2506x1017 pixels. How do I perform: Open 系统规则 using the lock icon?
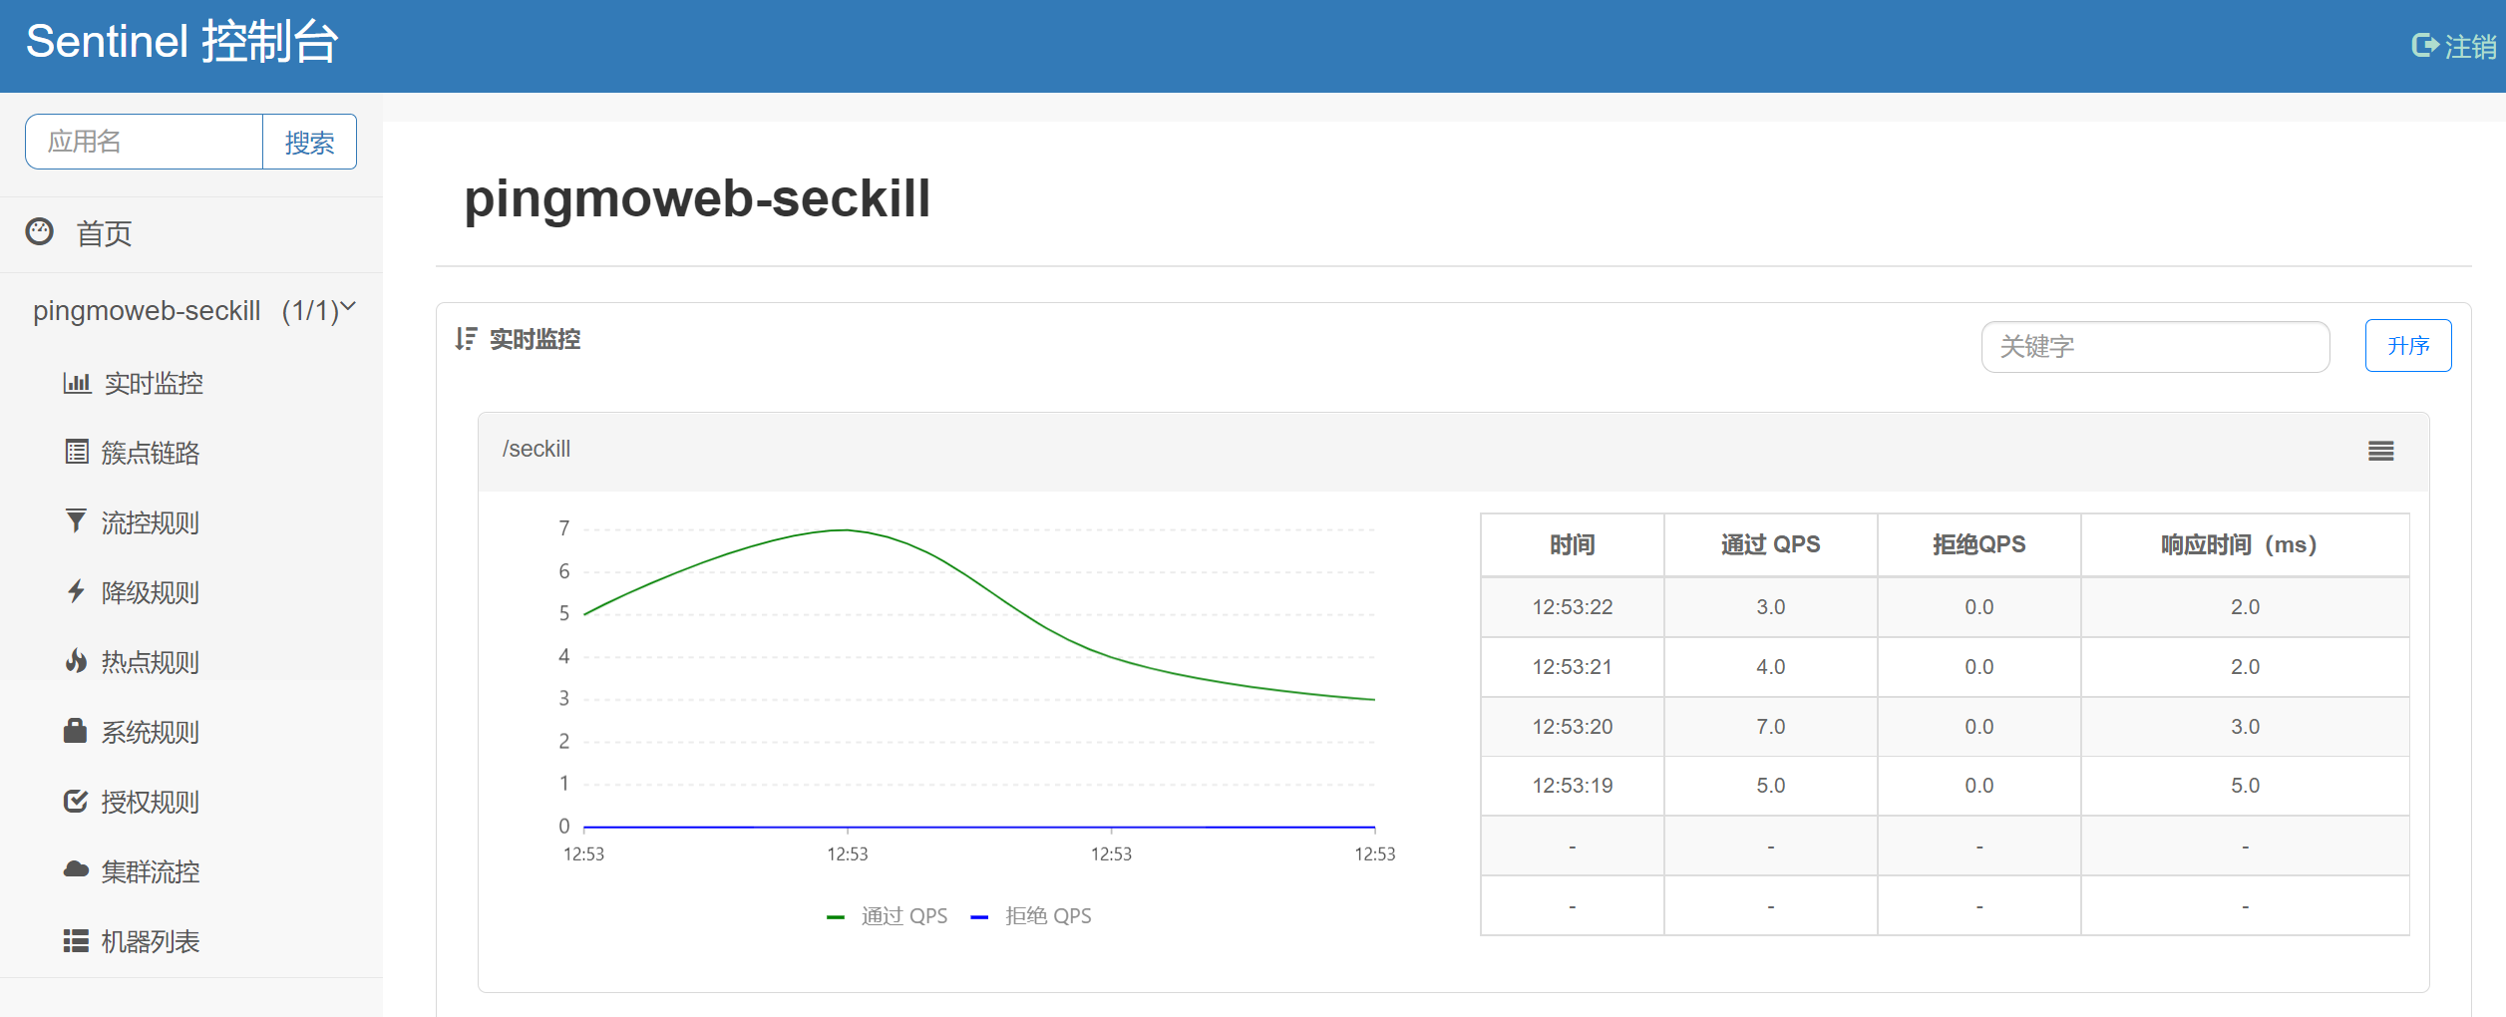click(78, 732)
